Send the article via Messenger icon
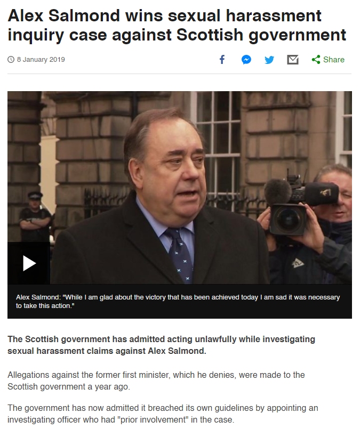 [x=246, y=59]
